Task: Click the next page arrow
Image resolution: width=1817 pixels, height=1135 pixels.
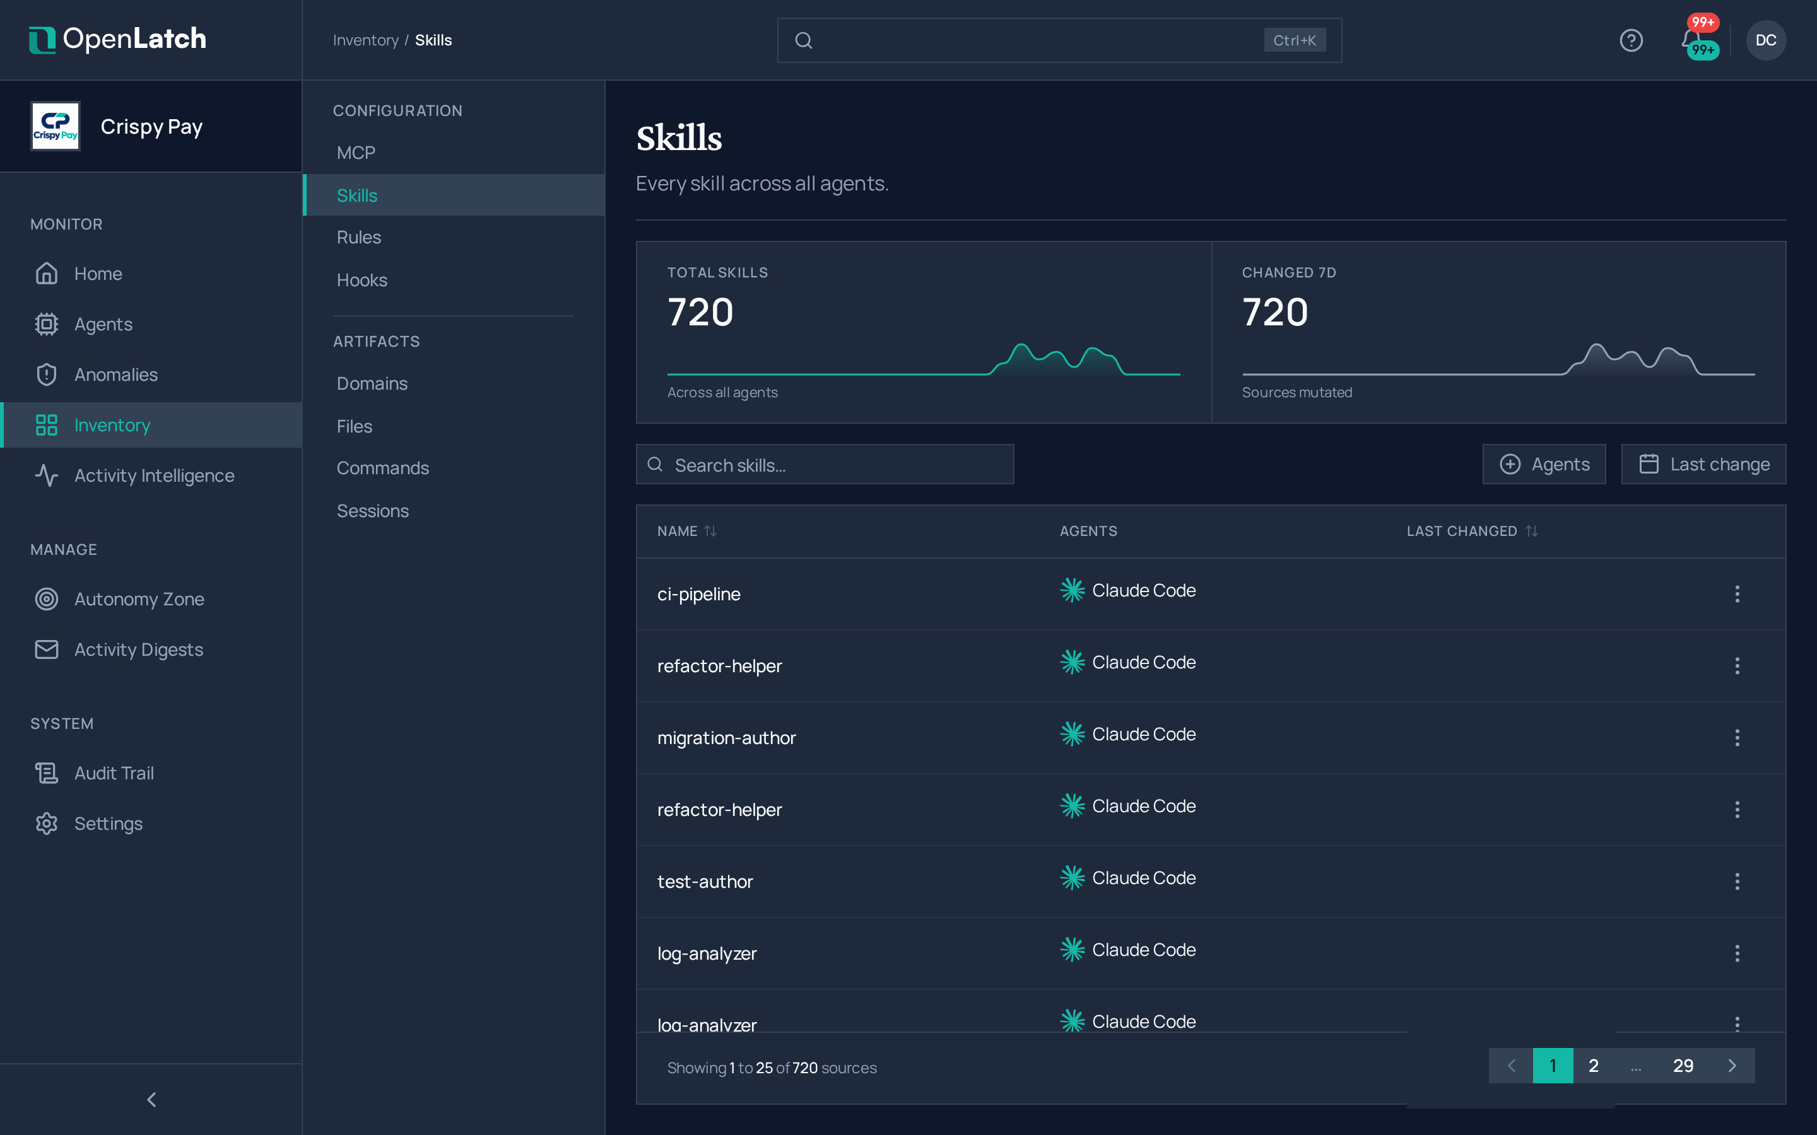Action: tap(1731, 1065)
